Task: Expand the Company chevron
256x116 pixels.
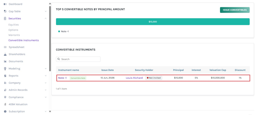Action: (x=46, y=83)
